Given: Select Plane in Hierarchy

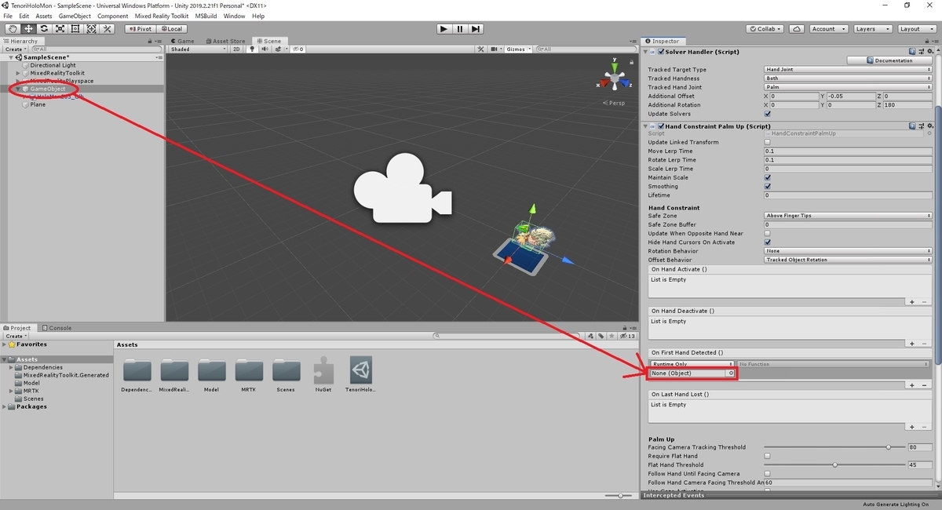Looking at the screenshot, I should (x=37, y=104).
